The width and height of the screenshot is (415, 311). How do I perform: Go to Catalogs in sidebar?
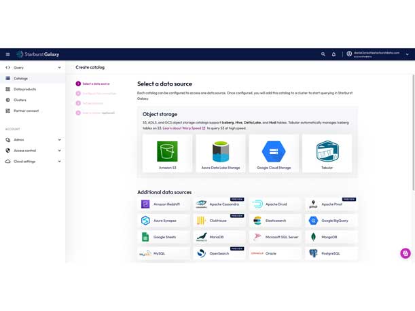pos(21,79)
